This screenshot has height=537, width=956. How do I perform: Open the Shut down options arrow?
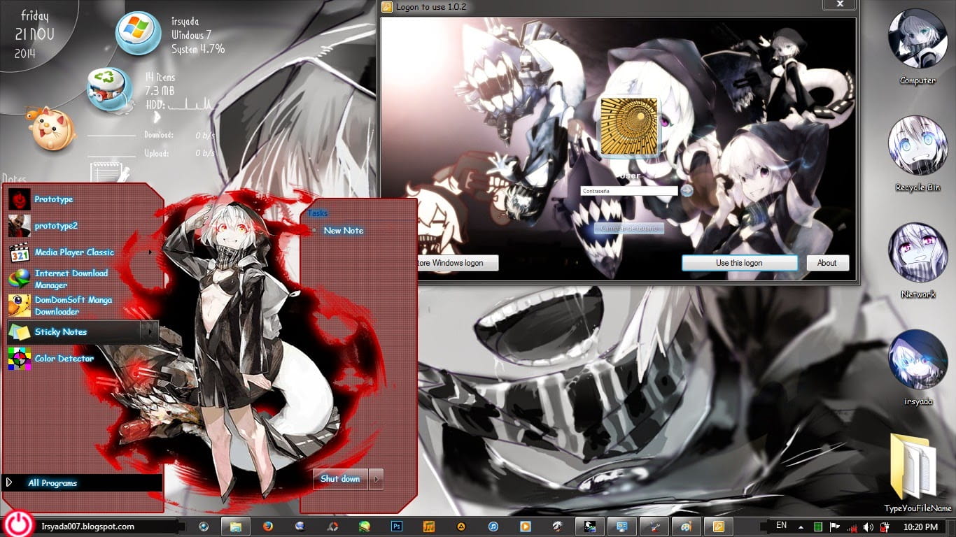tap(376, 479)
